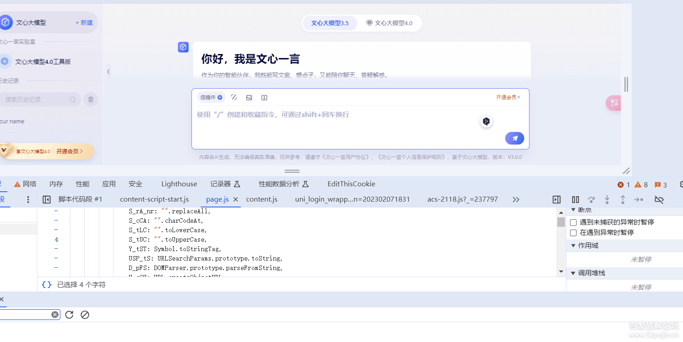Switch to uni_login_wrapp file tab
This screenshot has height=342, width=683.
[352, 199]
